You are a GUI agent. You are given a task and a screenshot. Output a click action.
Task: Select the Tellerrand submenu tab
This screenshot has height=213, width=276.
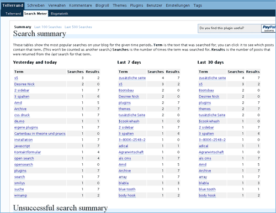[13, 14]
